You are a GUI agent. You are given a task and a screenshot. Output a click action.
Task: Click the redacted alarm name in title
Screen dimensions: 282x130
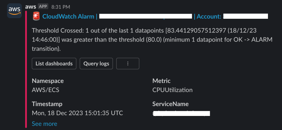pos(146,16)
